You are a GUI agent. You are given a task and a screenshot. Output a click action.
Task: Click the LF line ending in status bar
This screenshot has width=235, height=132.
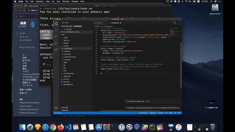166,113
